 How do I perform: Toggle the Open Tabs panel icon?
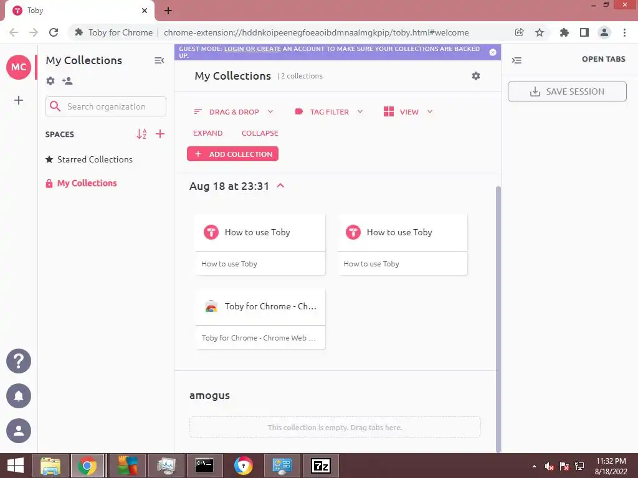[x=517, y=60]
